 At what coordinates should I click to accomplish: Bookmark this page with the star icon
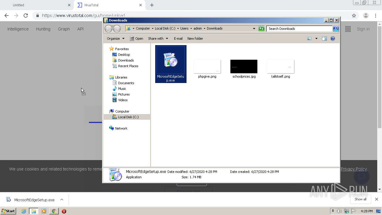(x=354, y=16)
